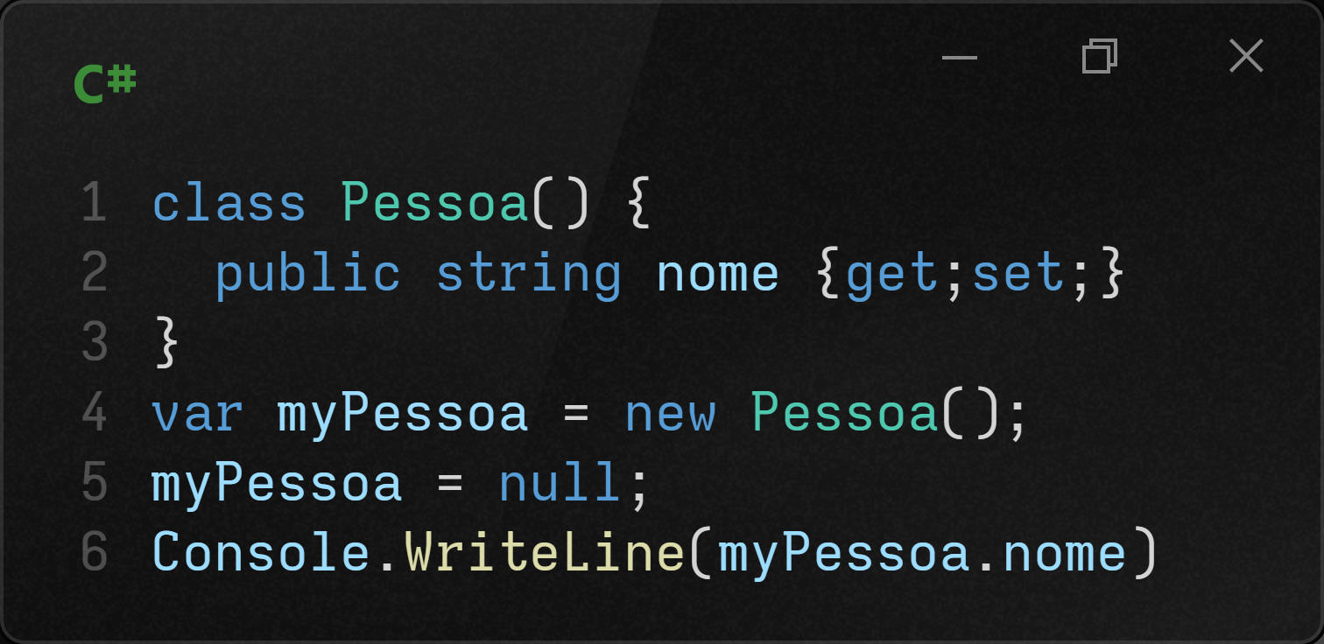This screenshot has height=644, width=1324.
Task: Click the green C# language logo
Action: coord(105,85)
